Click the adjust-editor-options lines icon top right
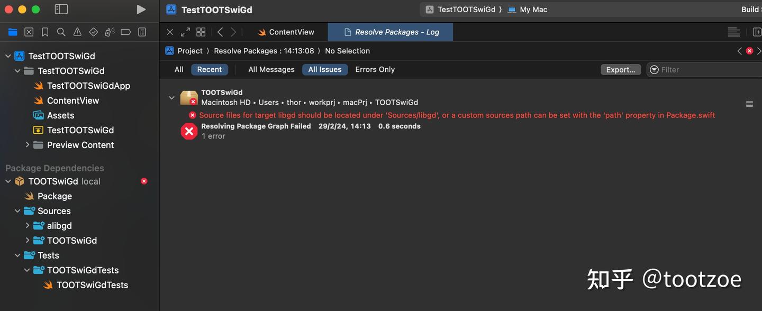This screenshot has width=762, height=311. coord(734,32)
